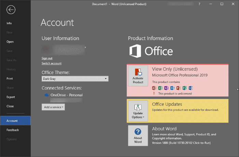This screenshot has height=157, width=239.
Task: Click the Office logo icon
Action: click(x=135, y=51)
